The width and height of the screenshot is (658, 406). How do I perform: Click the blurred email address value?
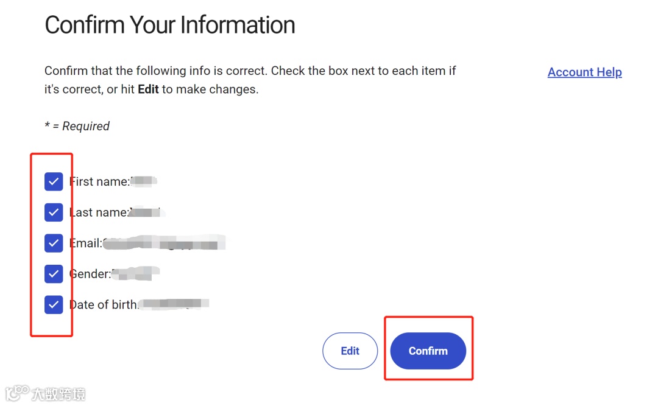[164, 243]
